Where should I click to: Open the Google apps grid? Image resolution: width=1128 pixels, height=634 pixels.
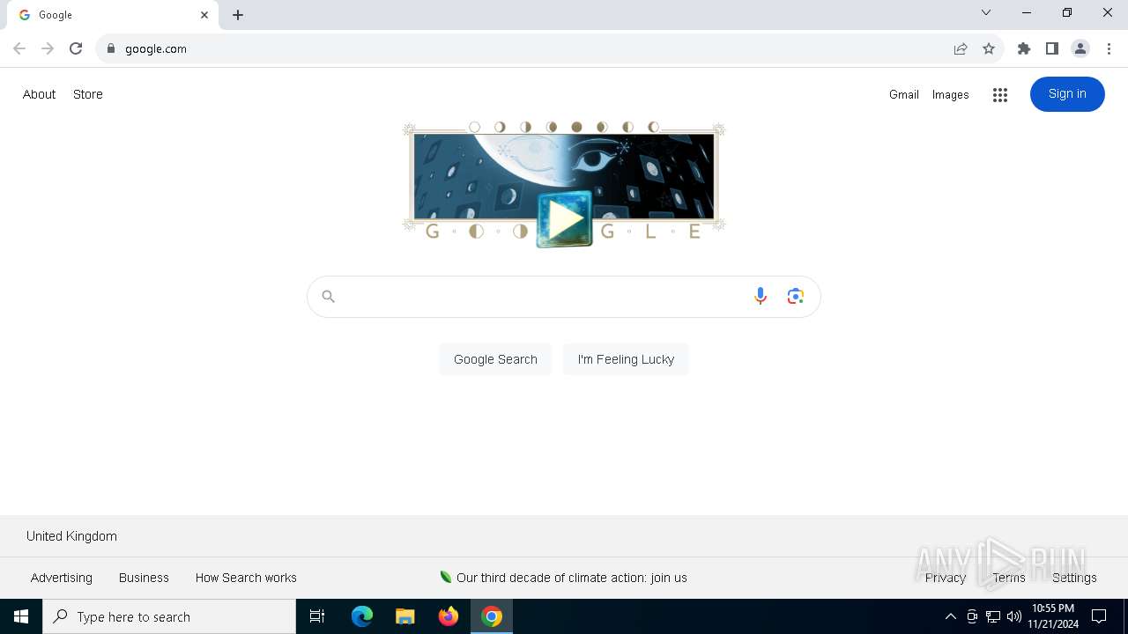coord(999,95)
